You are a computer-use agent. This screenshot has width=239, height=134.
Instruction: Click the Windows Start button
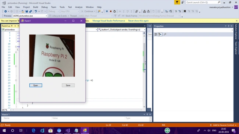[x=4, y=130]
